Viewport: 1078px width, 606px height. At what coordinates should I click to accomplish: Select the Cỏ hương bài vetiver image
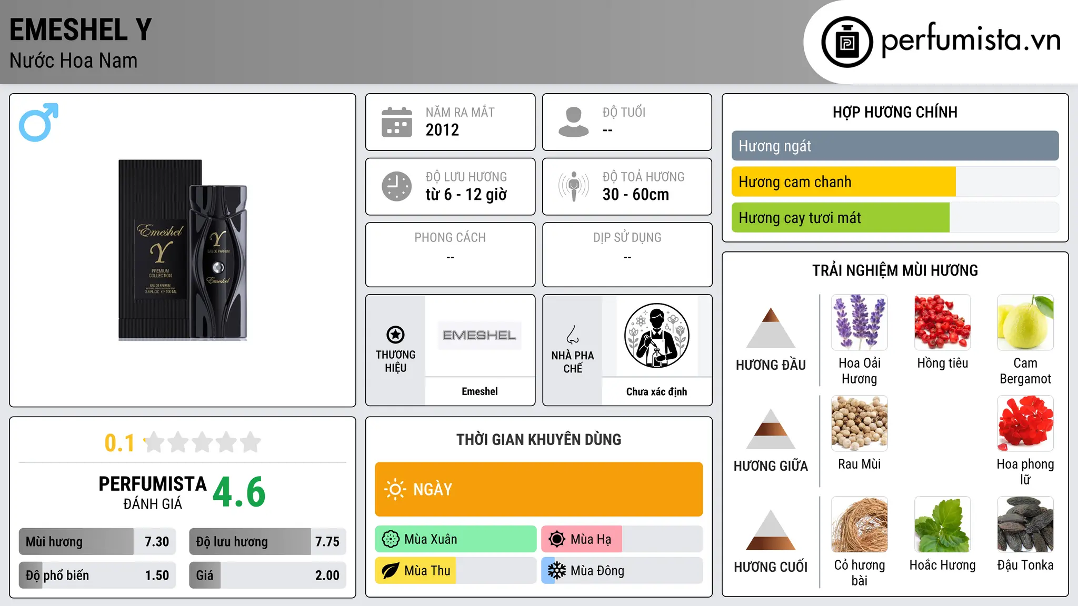click(860, 524)
